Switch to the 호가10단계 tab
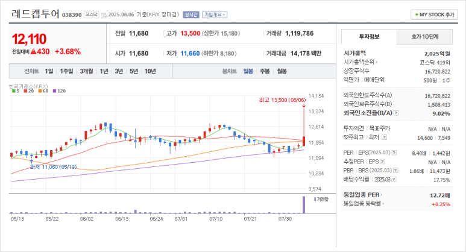 [x=424, y=37]
